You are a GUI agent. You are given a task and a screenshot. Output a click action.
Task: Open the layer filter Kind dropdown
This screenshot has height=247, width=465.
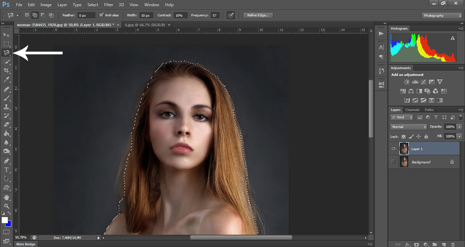tap(402, 117)
